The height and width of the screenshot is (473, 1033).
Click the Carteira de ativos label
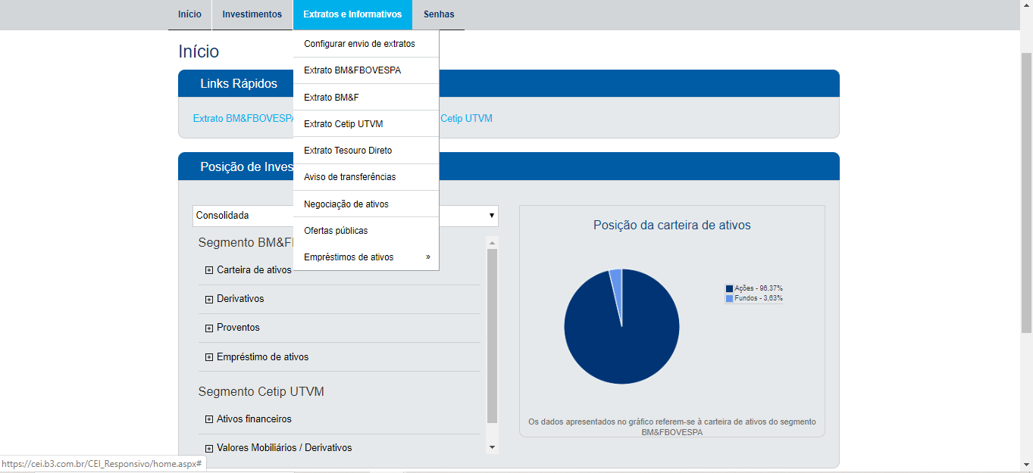tap(254, 270)
